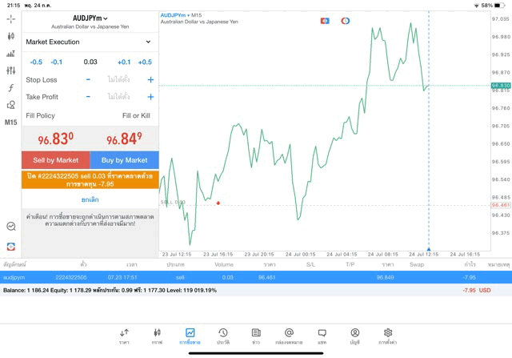Select the audjpym open sell position row

tap(256, 277)
